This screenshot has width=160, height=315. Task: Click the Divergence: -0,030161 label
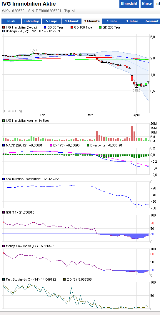click(x=106, y=145)
